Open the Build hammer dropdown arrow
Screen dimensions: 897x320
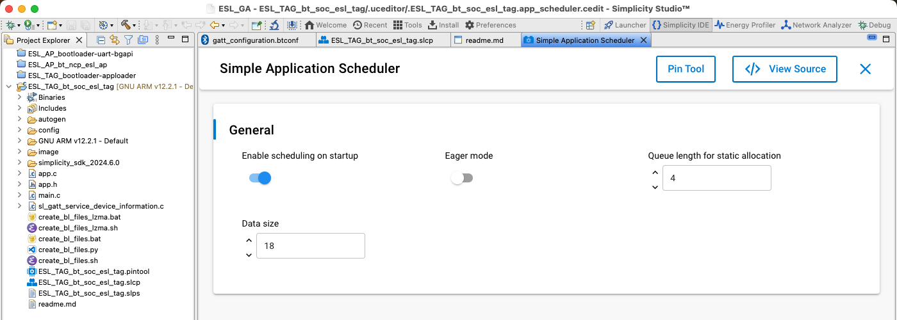point(135,26)
